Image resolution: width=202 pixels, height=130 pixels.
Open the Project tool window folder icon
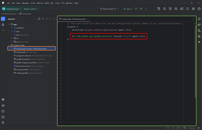click(3, 19)
